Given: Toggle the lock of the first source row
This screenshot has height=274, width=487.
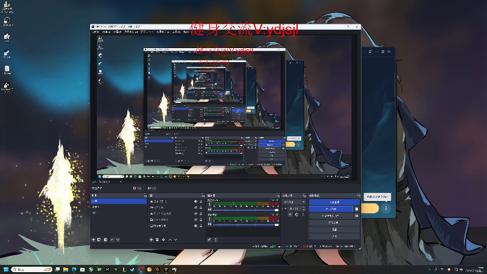Looking at the screenshot, I should [201, 202].
